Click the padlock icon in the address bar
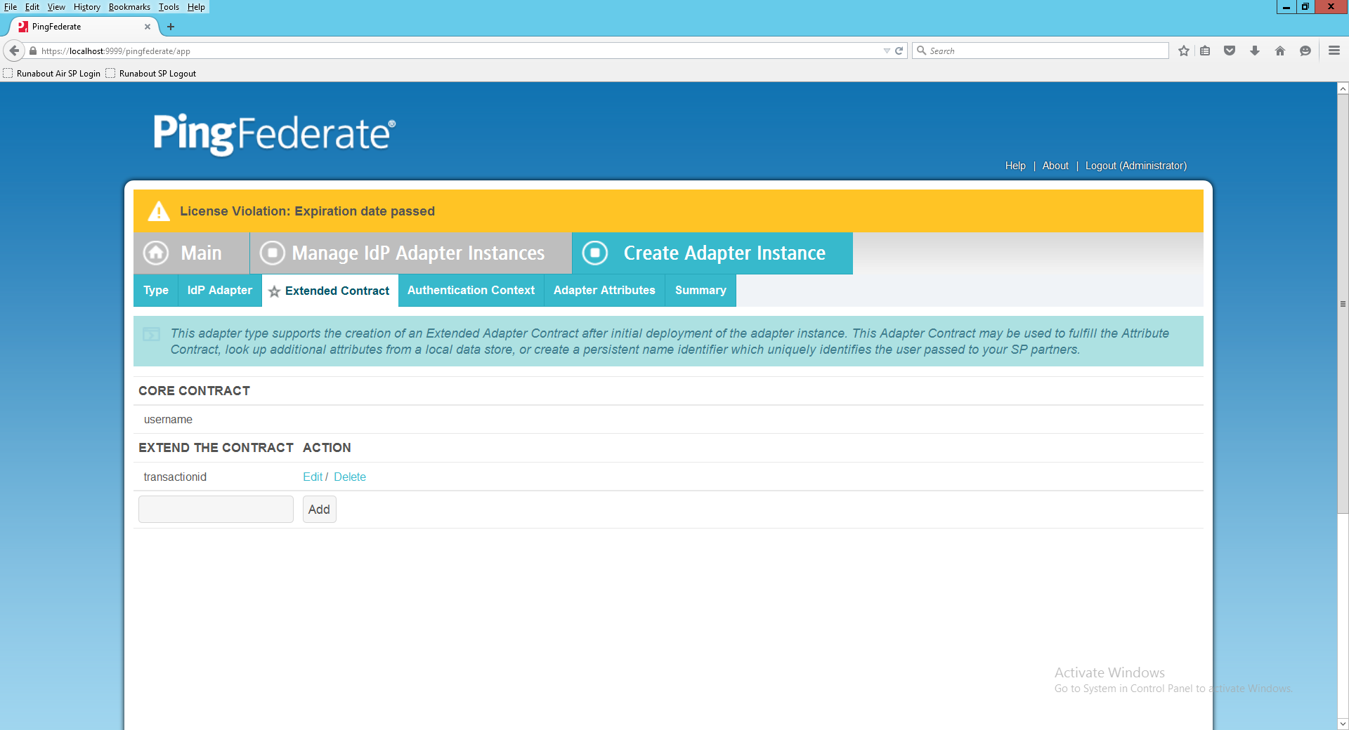 coord(33,51)
